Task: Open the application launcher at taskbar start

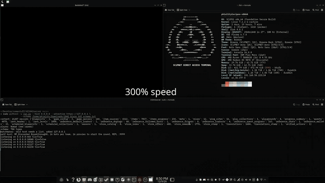Action: 61,179
